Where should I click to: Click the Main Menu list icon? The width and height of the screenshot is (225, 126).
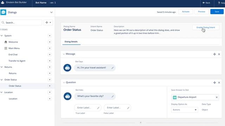(x=6, y=48)
